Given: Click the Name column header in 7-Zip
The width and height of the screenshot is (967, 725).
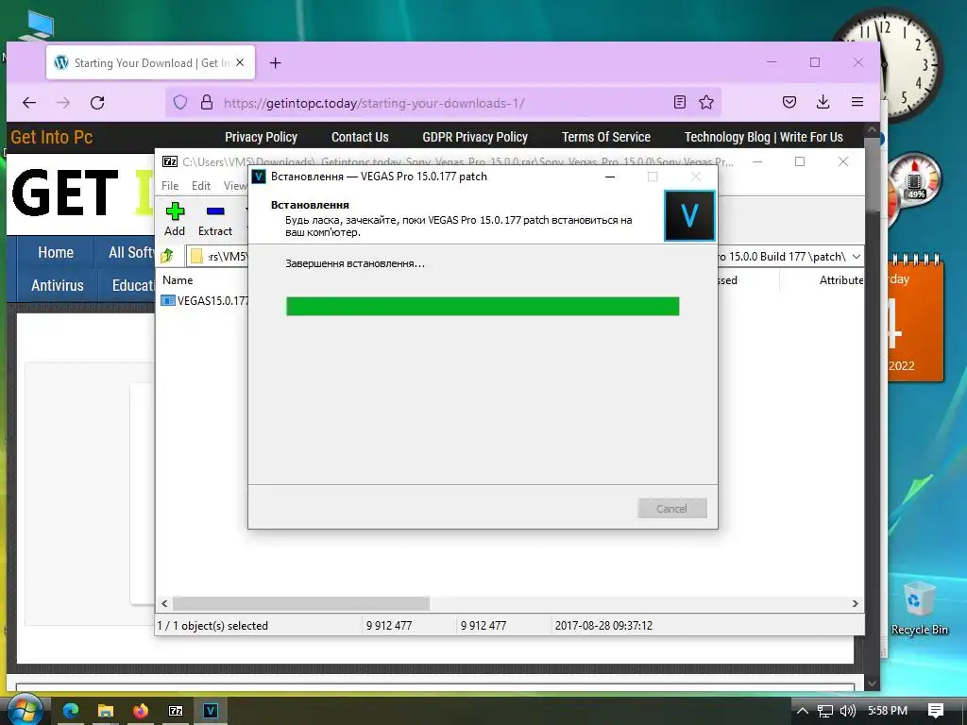Looking at the screenshot, I should pyautogui.click(x=178, y=279).
